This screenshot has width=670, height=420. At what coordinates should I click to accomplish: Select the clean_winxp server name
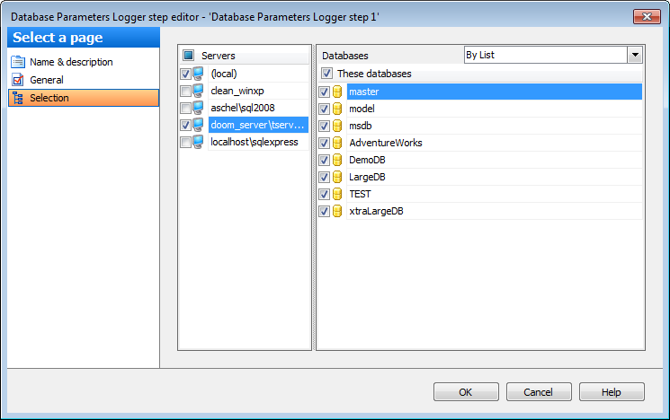pos(237,91)
